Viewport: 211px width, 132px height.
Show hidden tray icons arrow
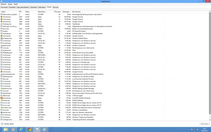click(x=189, y=130)
